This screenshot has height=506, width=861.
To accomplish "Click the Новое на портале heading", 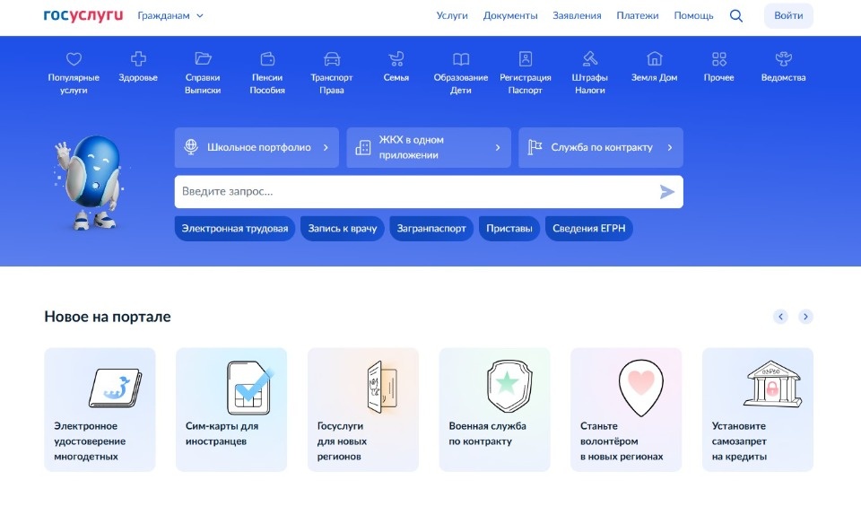I will click(x=108, y=317).
